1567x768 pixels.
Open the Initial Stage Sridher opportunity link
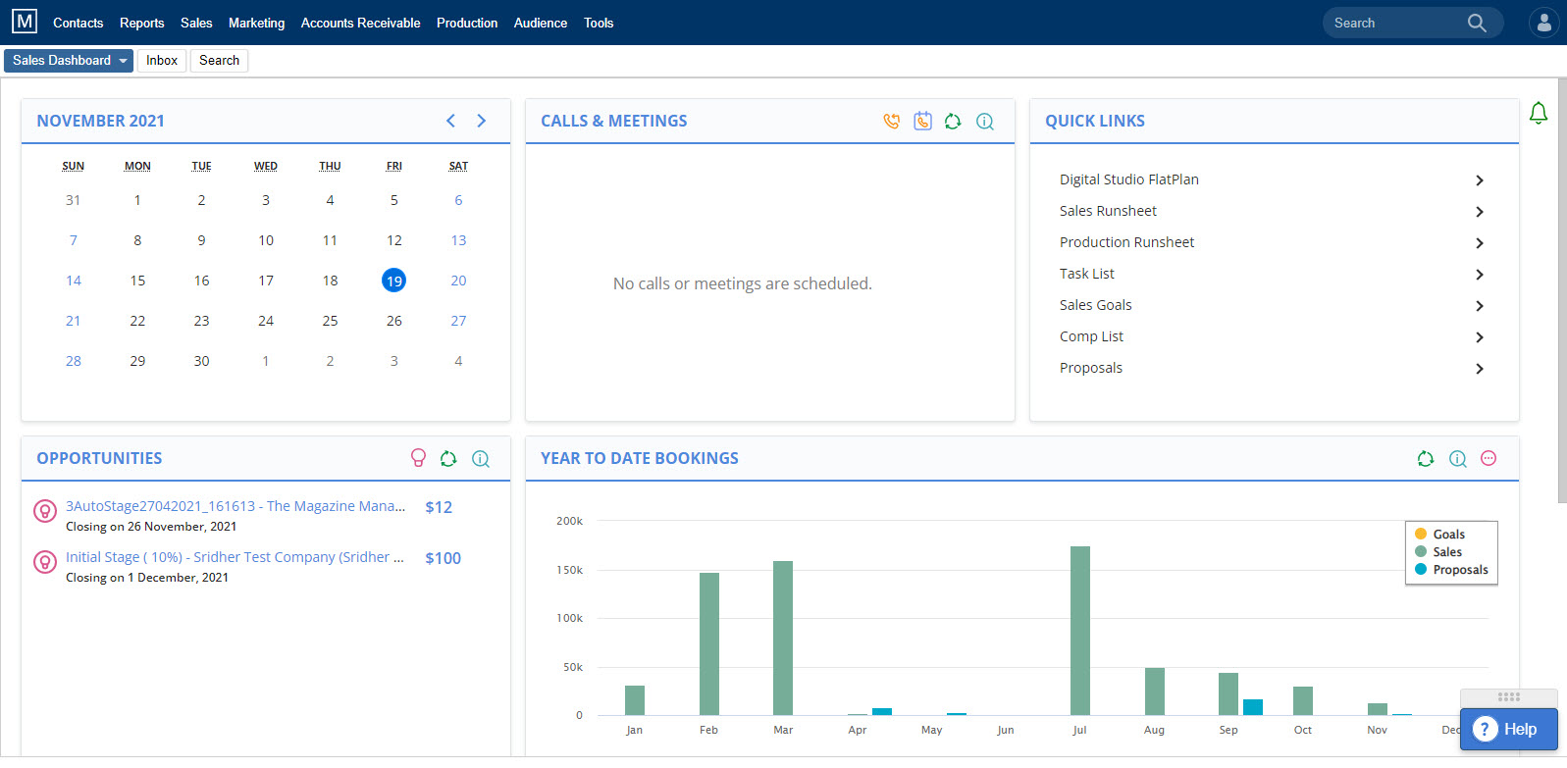235,557
